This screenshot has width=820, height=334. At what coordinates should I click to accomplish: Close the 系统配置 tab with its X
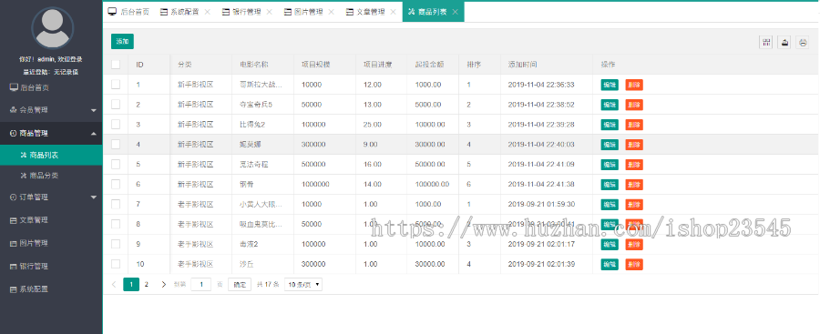208,12
